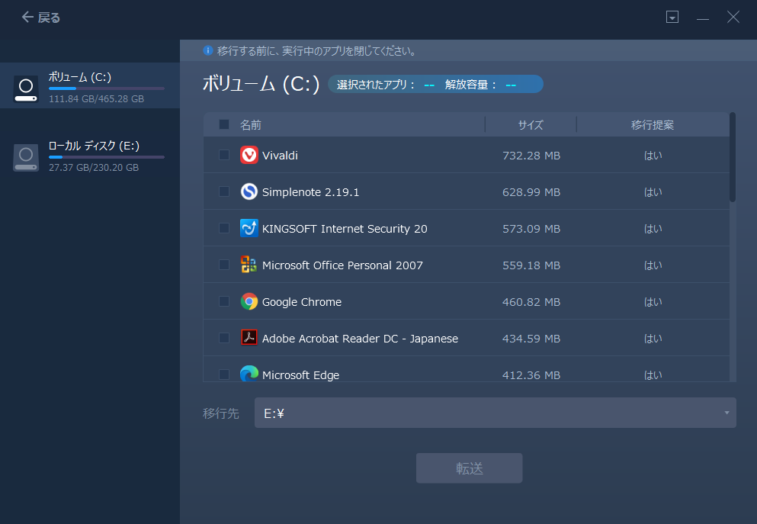
Task: Click the 559.18 MB size value
Action: [531, 265]
